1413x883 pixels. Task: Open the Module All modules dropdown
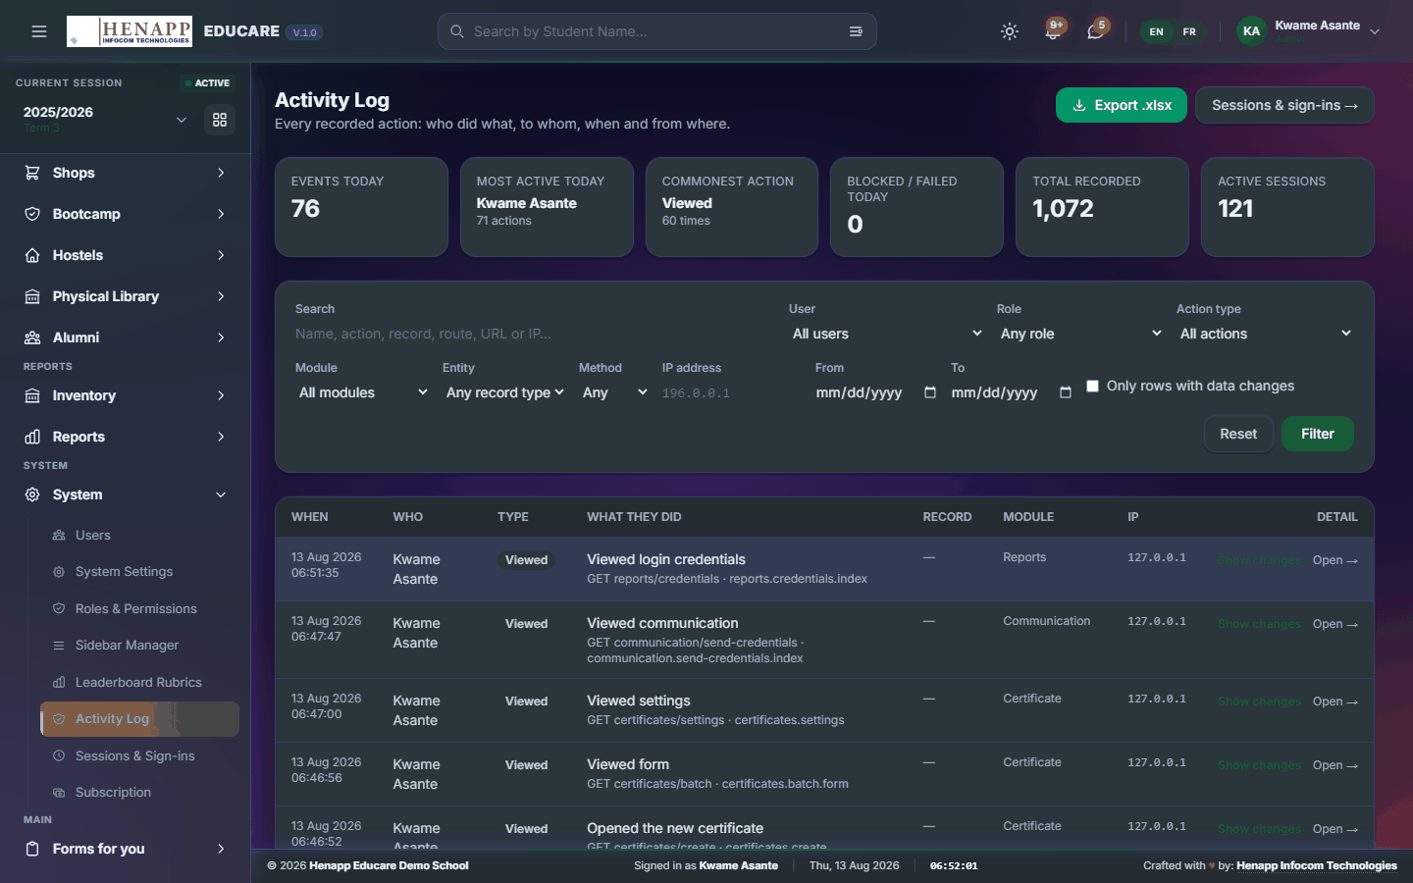coord(363,392)
